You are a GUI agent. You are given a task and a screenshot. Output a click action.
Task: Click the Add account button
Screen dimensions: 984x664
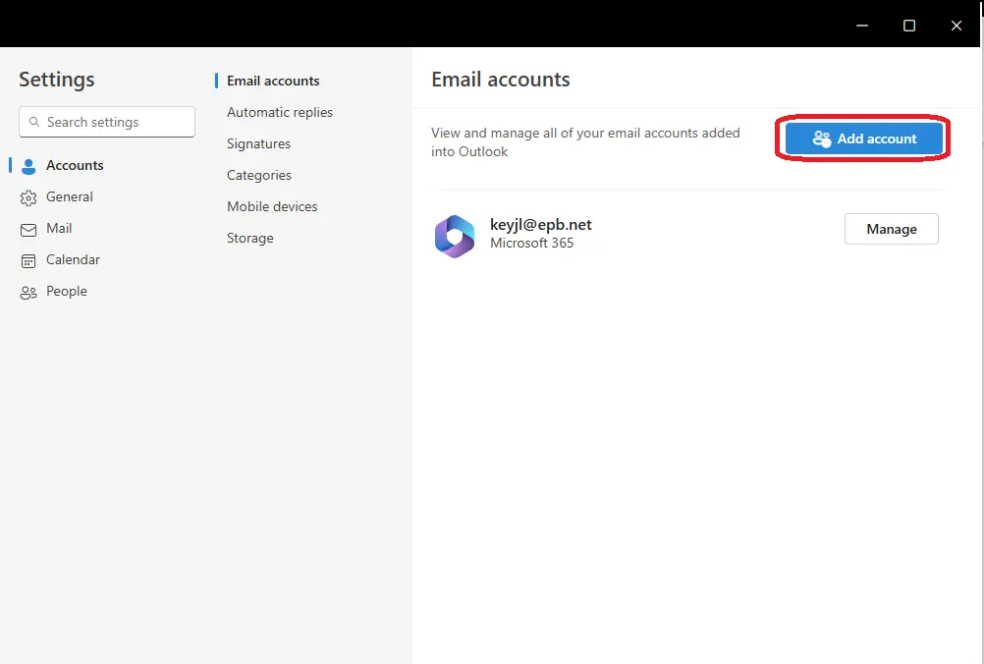point(864,138)
